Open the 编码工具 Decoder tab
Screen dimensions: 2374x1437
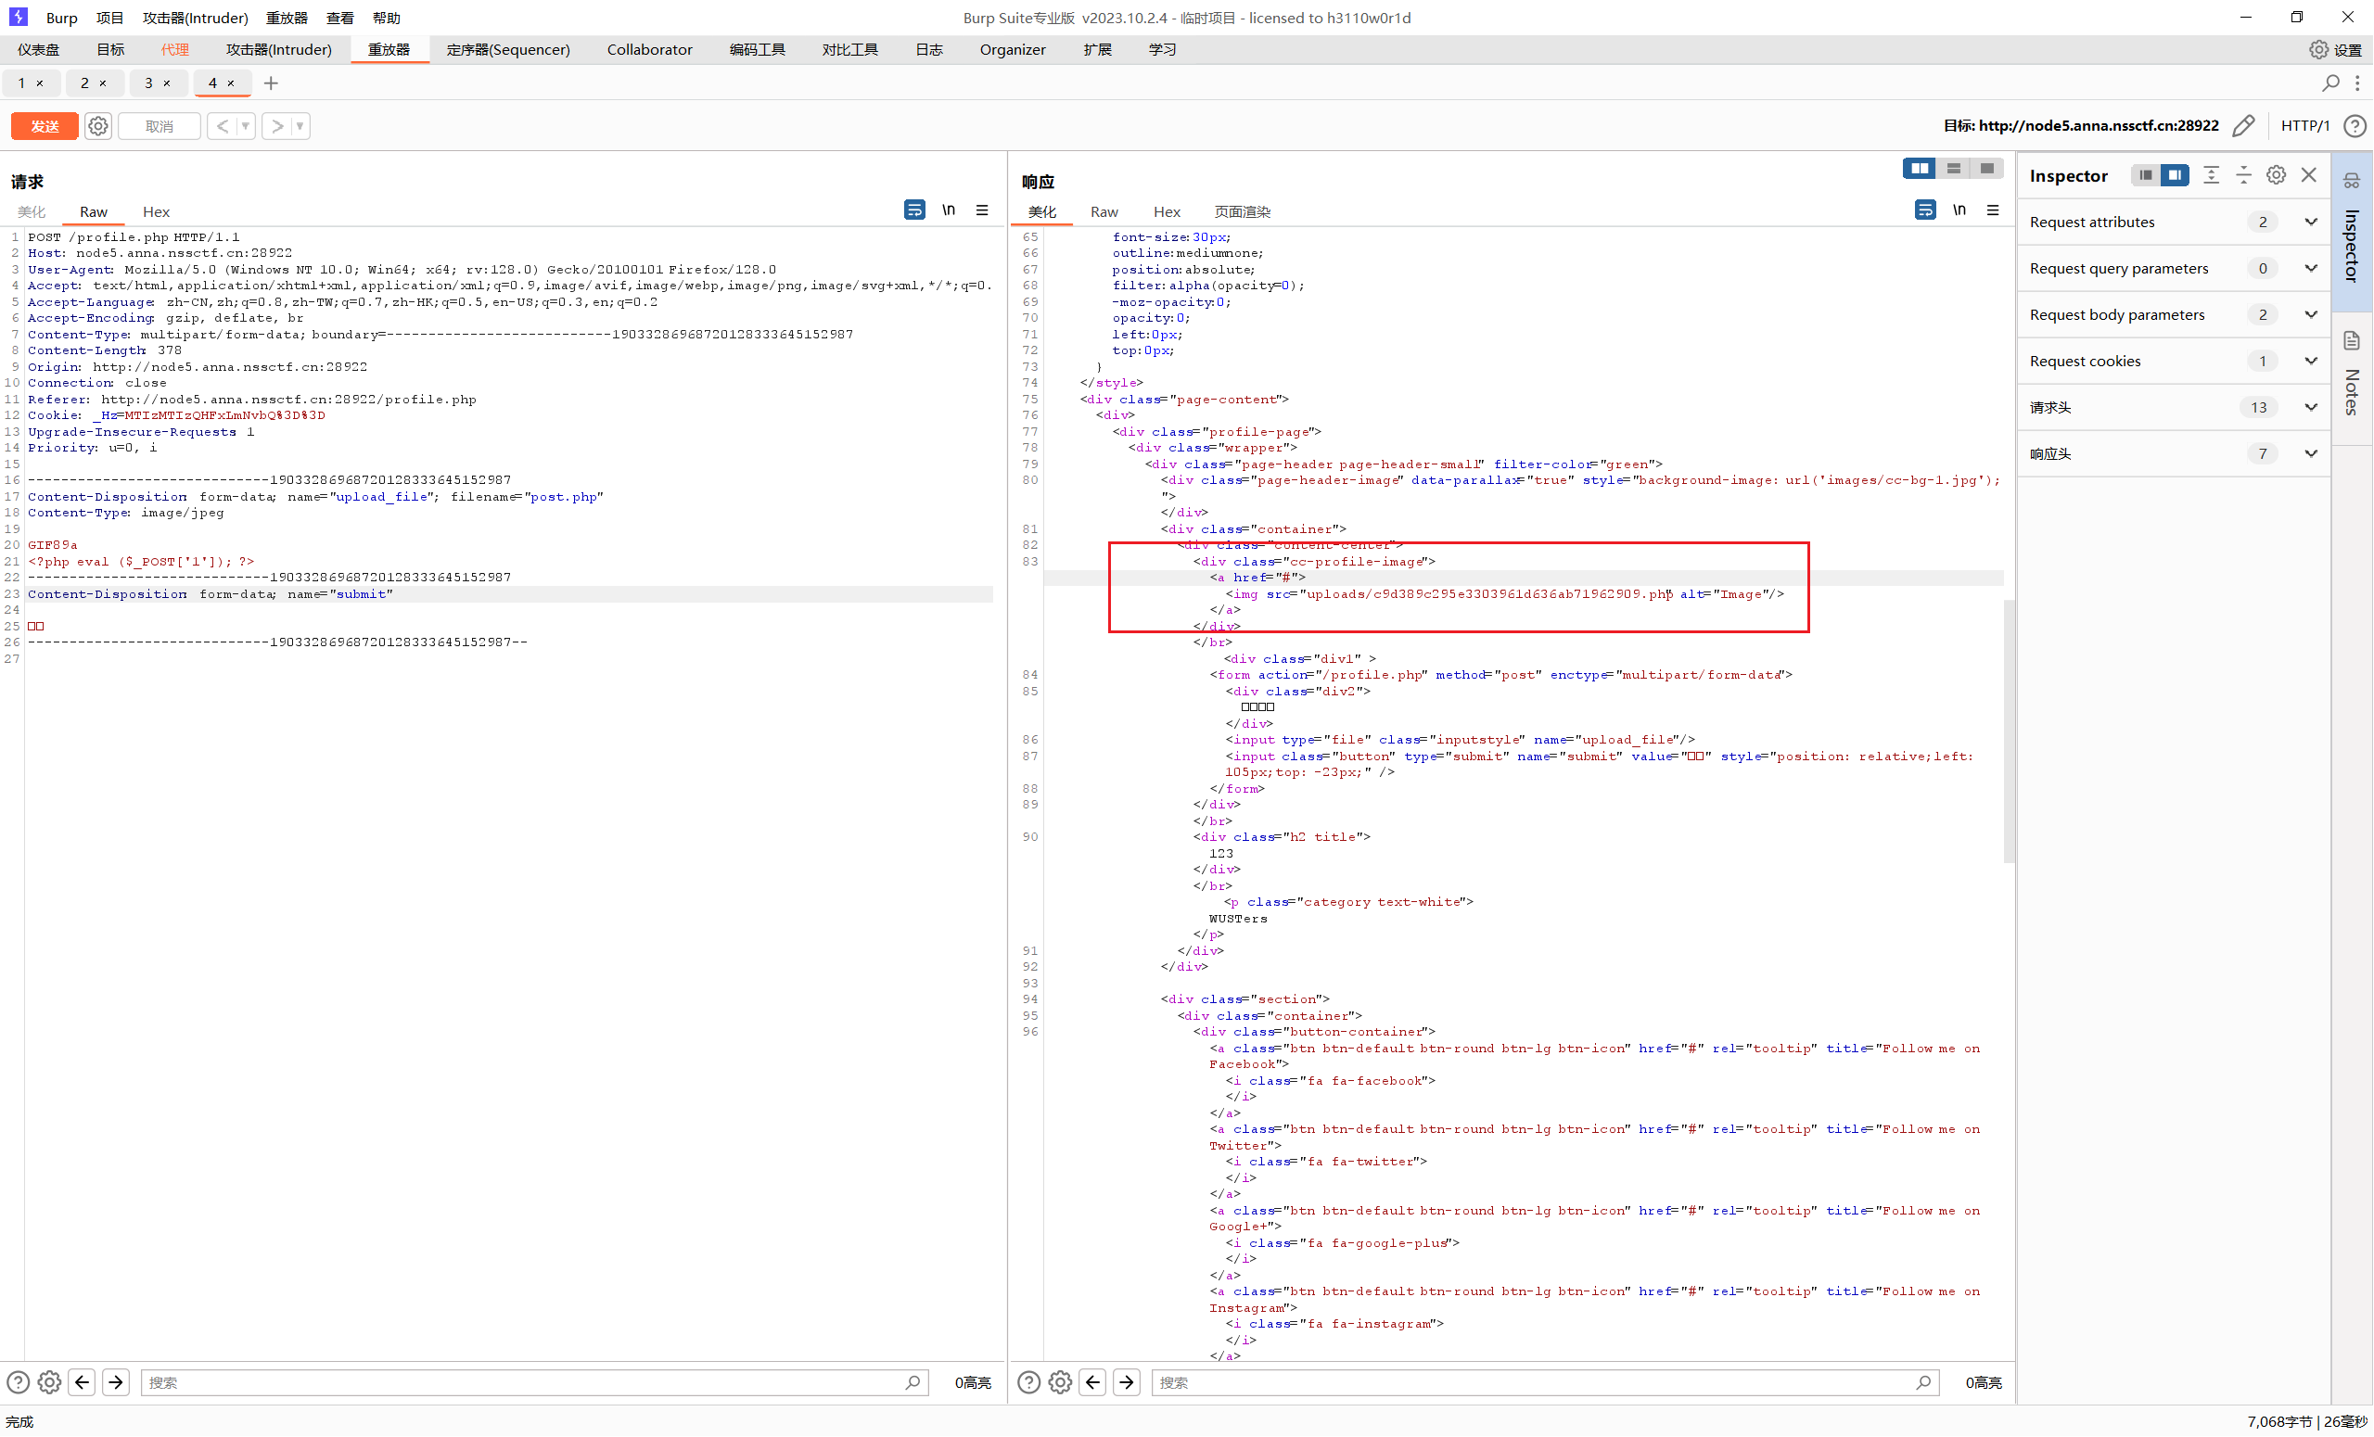pos(758,49)
